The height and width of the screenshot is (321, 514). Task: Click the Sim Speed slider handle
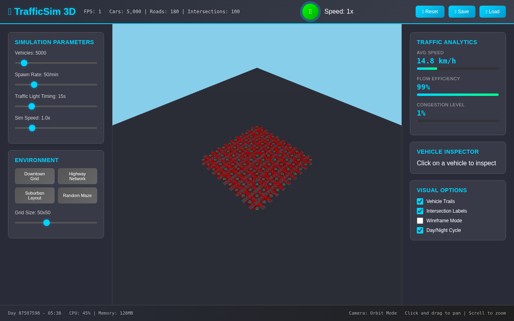pos(32,128)
